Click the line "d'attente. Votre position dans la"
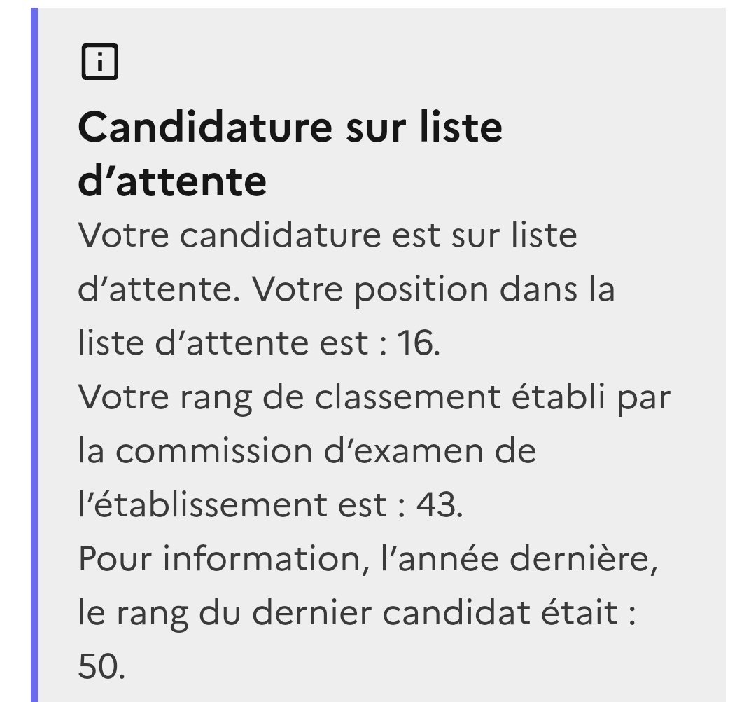This screenshot has width=756, height=702. click(346, 289)
